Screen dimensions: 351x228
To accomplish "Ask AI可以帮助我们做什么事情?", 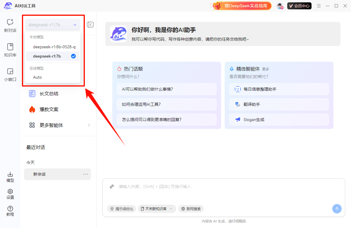I will (167, 89).
